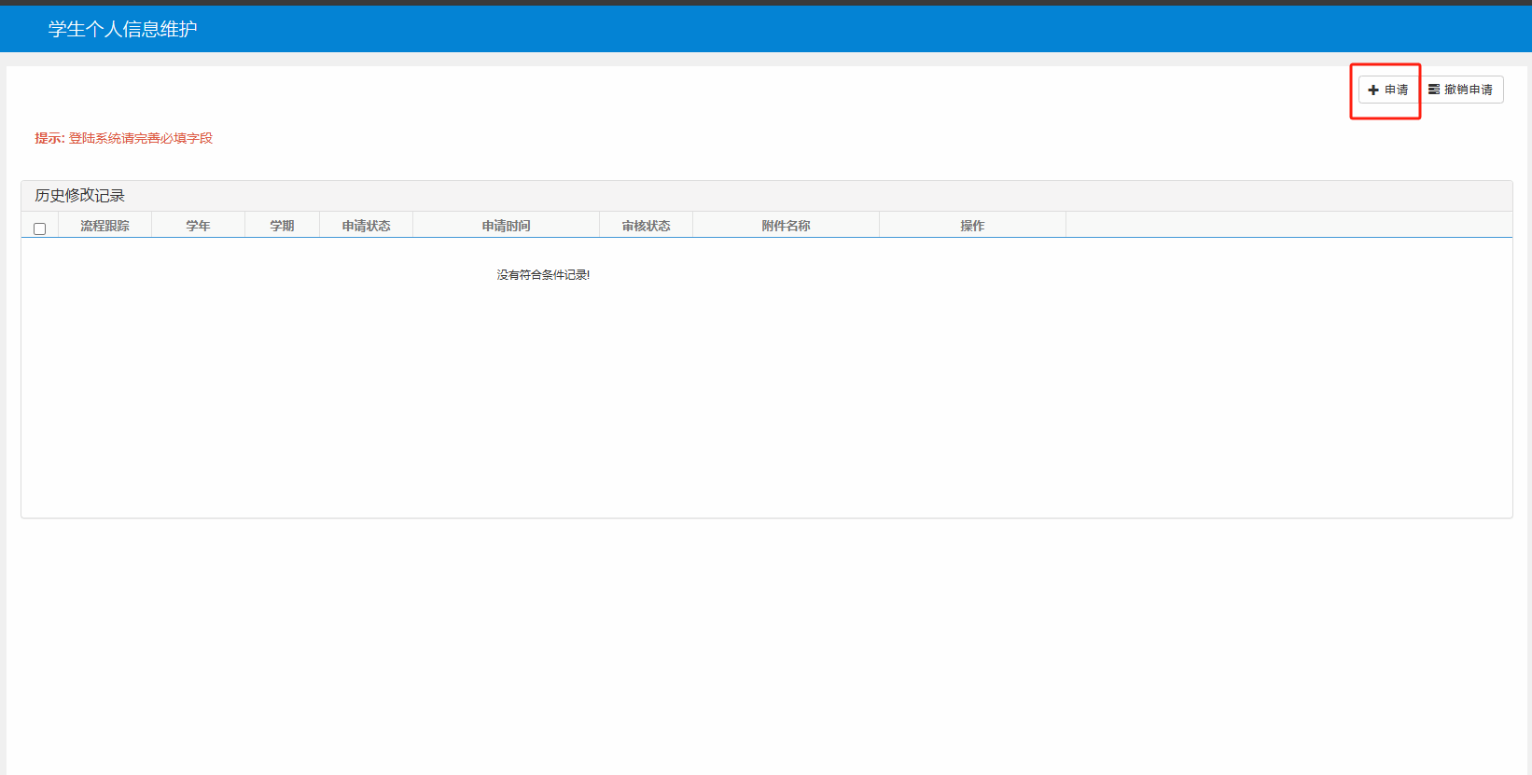Click the 操作 column header
This screenshot has width=1532, height=775.
tap(972, 226)
